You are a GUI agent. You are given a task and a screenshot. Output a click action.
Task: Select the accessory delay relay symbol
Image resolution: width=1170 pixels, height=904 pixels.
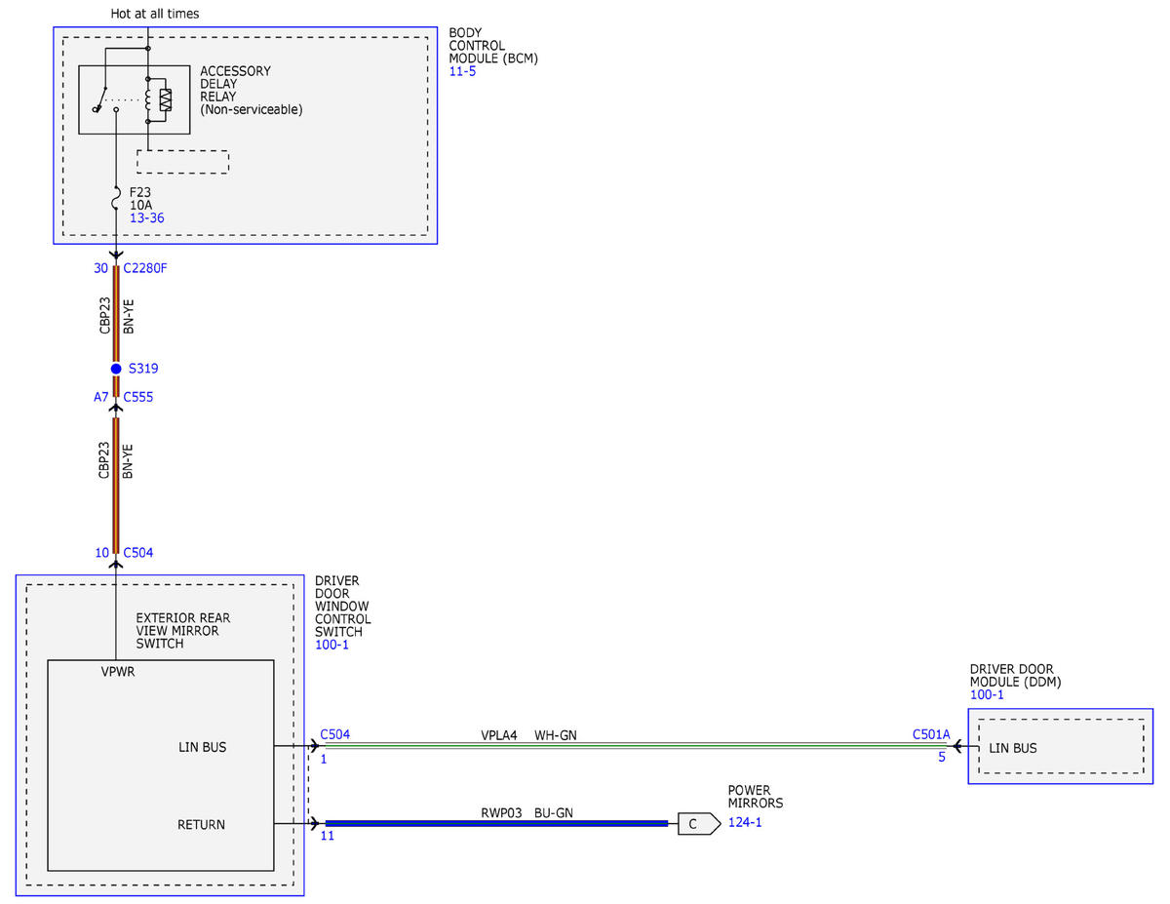[x=133, y=99]
